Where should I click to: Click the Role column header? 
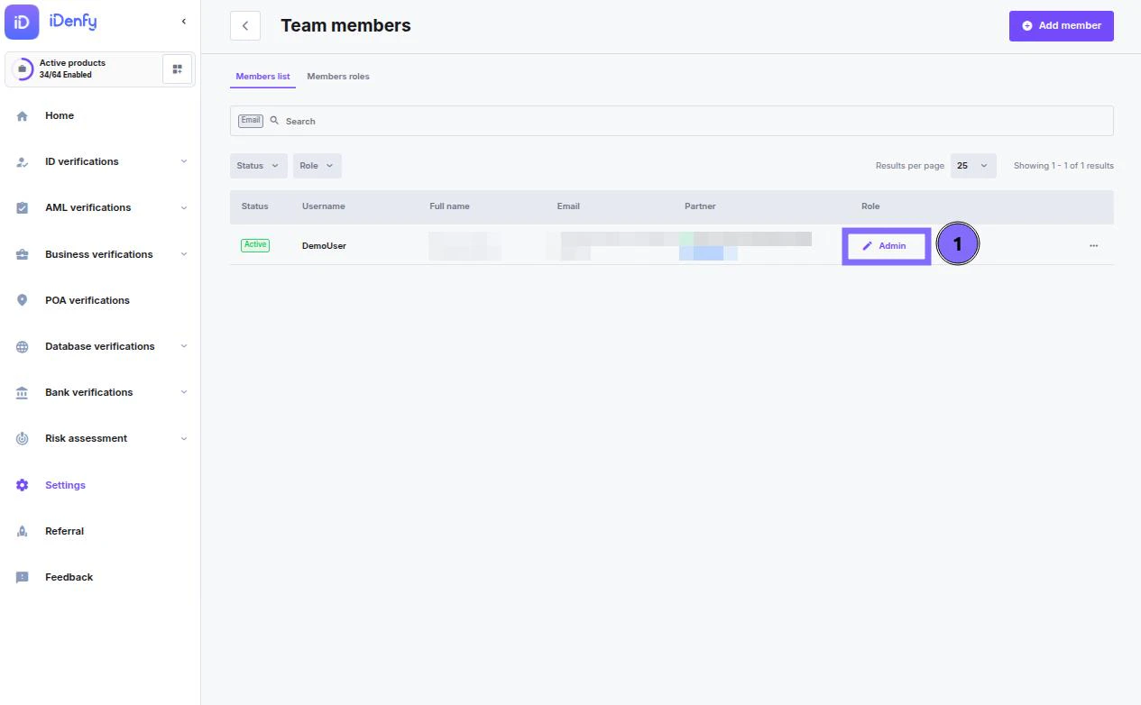tap(870, 206)
